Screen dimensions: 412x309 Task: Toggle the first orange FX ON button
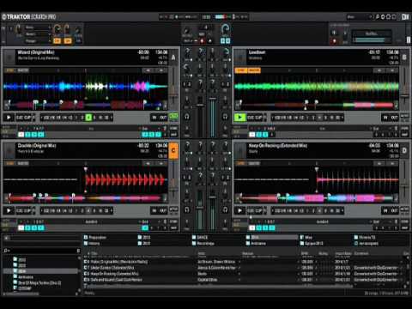click(58, 41)
